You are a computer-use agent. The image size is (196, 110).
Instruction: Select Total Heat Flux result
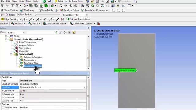tap(31, 63)
